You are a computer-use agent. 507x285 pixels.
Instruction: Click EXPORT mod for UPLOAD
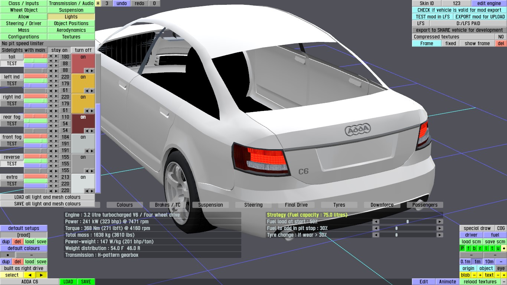[x=480, y=17]
